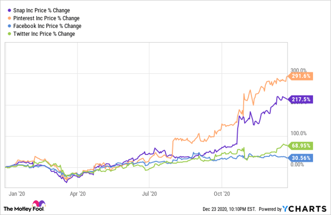Viewport: 331px width, 215px height.
Task: Click the 217.5% Snap value tag
Action: (x=301, y=100)
